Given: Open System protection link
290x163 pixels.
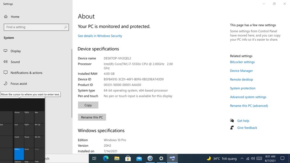Looking at the screenshot, I should pyautogui.click(x=243, y=88).
